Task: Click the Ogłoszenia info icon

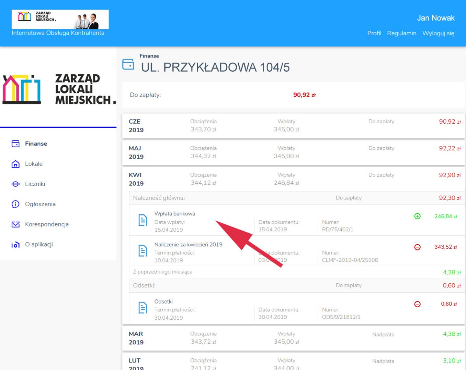Action: point(15,204)
